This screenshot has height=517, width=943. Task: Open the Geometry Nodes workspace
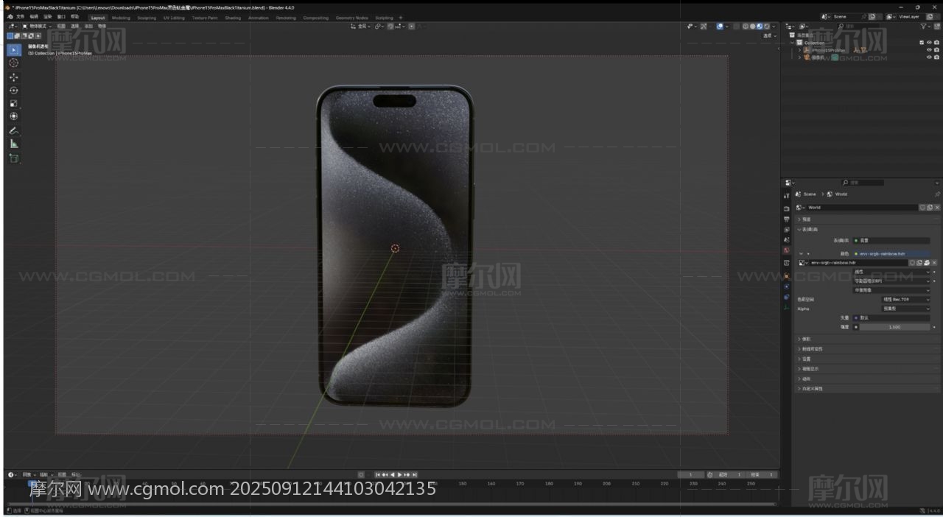pos(351,18)
